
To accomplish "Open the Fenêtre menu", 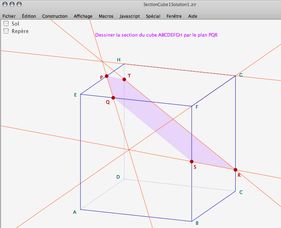I will click(174, 16).
